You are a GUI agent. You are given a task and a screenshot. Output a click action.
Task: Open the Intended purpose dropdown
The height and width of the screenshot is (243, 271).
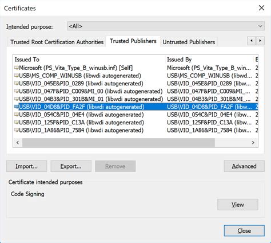click(166, 26)
